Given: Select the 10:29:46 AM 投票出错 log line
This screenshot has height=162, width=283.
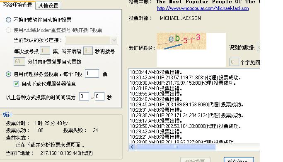Looking at the screenshot, I should coord(156,99).
